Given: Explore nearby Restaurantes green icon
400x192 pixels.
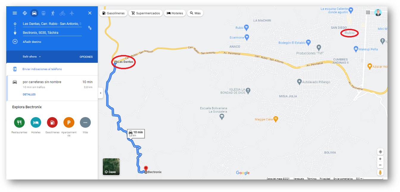Looking at the screenshot, I should (19, 122).
